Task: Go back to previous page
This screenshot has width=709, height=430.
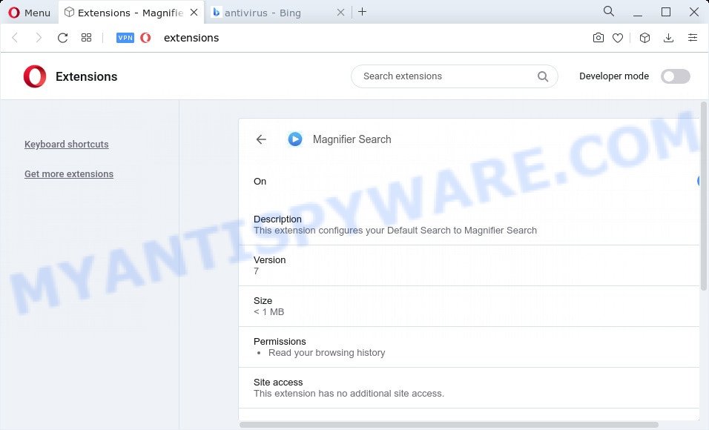Action: click(15, 38)
